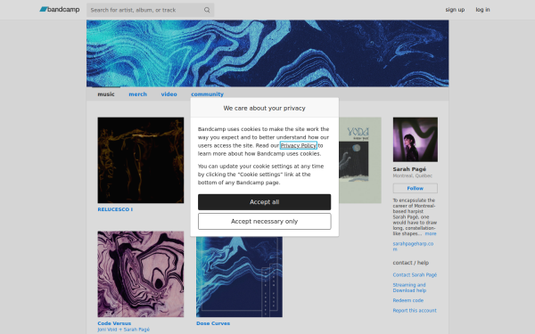This screenshot has height=334, width=535.
Task: Click the Bandcamp logo
Action: pos(60,10)
